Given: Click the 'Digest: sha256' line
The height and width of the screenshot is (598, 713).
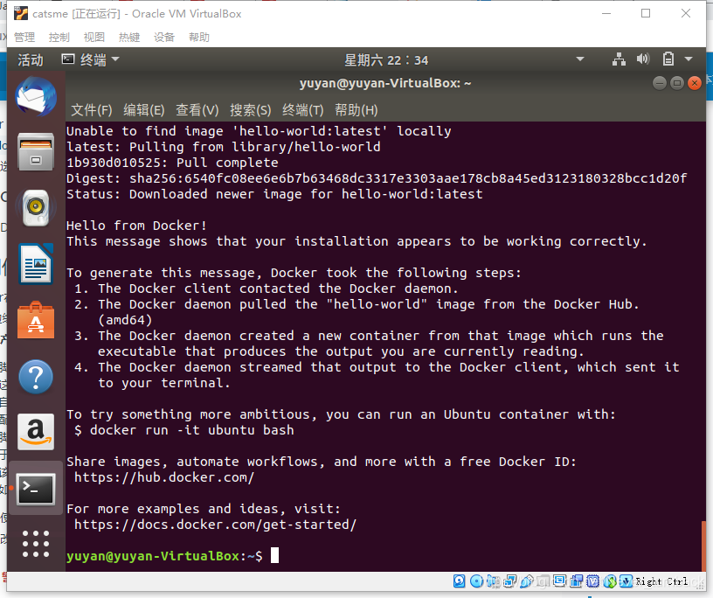Looking at the screenshot, I should [377, 178].
